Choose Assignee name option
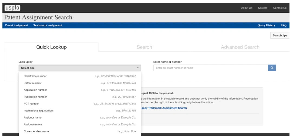This screenshot has width=293, height=137. click(80, 125)
